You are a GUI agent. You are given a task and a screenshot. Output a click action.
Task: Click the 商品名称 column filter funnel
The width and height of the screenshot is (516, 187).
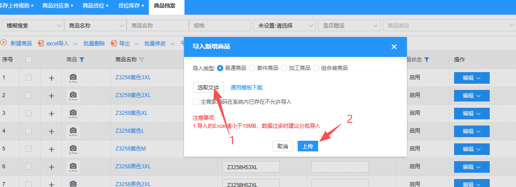tap(142, 60)
